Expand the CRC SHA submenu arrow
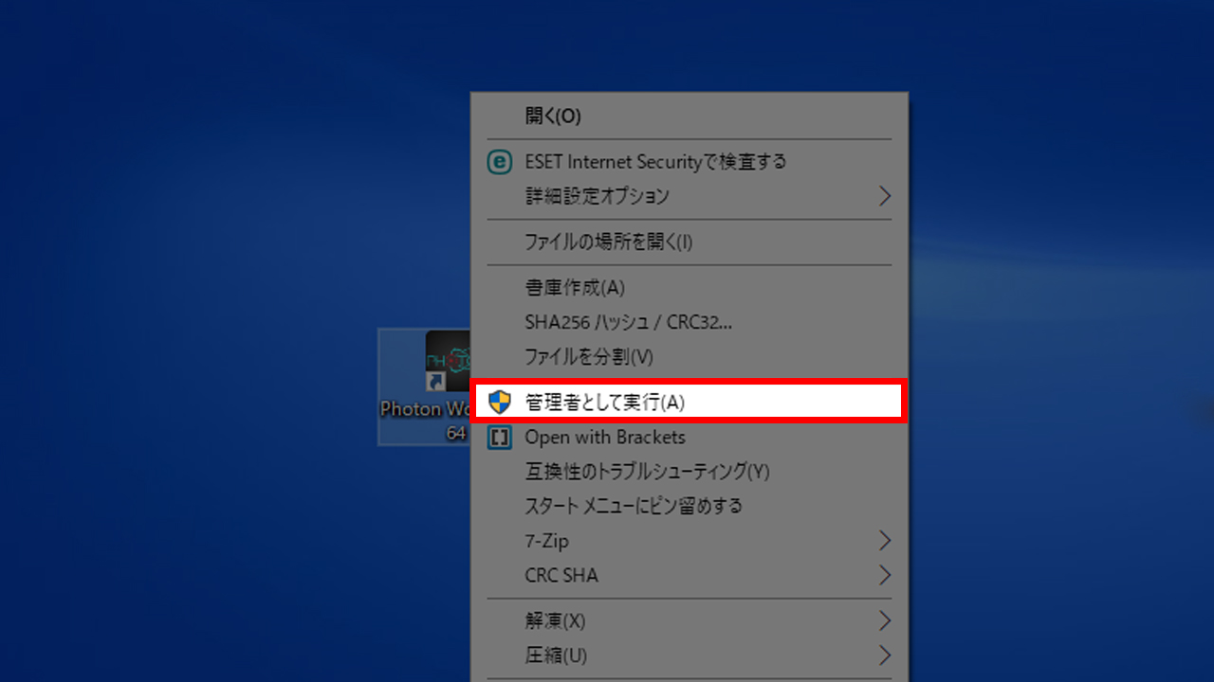1214x682 pixels. pos(884,575)
